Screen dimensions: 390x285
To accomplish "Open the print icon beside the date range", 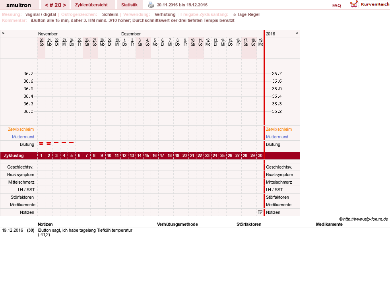I will point(151,5).
